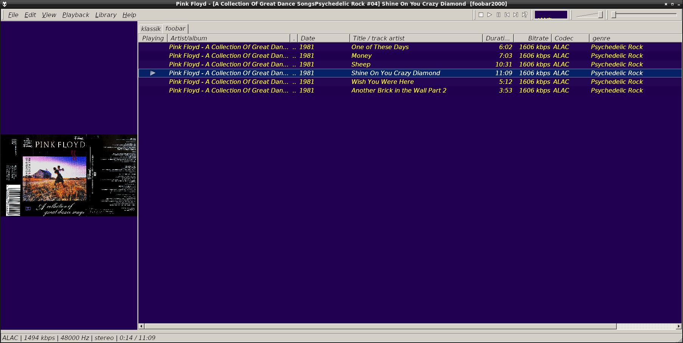Image resolution: width=683 pixels, height=343 pixels.
Task: Click the seekbar position handle
Action: coord(614,15)
